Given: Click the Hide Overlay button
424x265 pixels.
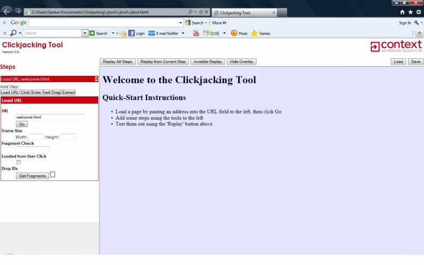Looking at the screenshot, I should click(x=242, y=61).
